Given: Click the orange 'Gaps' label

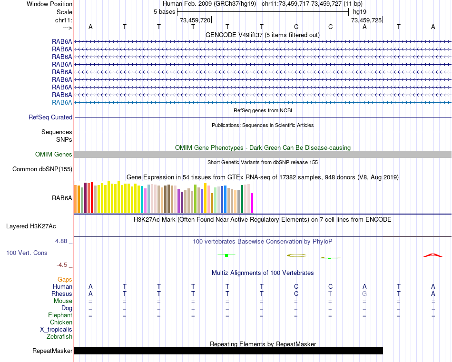Looking at the screenshot, I should tap(65, 280).
